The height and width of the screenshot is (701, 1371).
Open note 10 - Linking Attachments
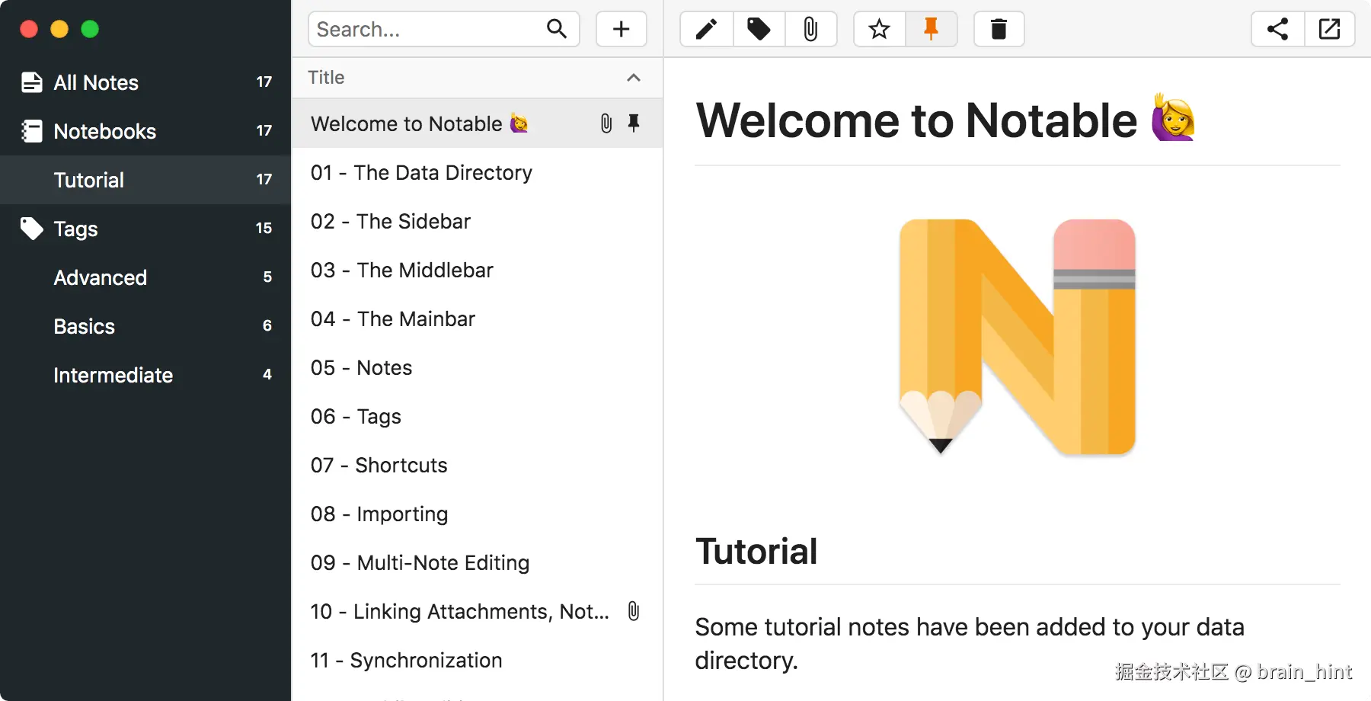click(478, 611)
